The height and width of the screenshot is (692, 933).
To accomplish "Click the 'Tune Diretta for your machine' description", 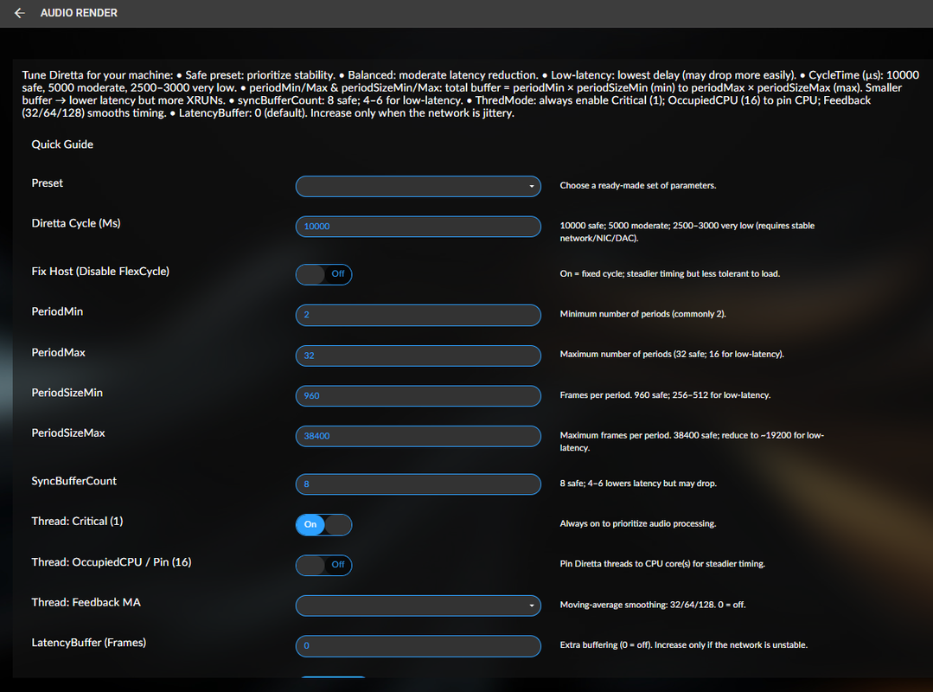I will [470, 94].
